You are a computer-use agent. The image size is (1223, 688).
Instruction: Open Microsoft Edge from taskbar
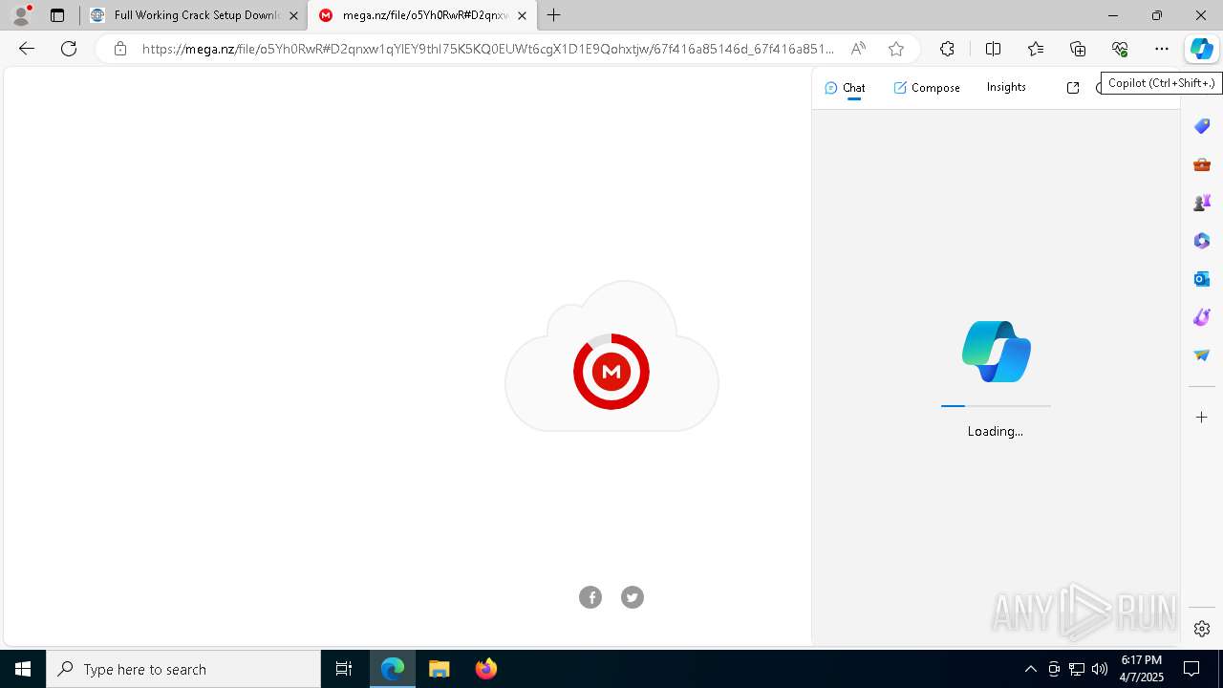(393, 669)
